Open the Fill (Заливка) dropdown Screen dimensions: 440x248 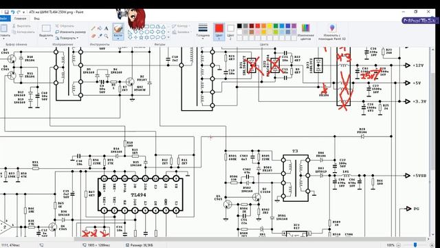181,32
